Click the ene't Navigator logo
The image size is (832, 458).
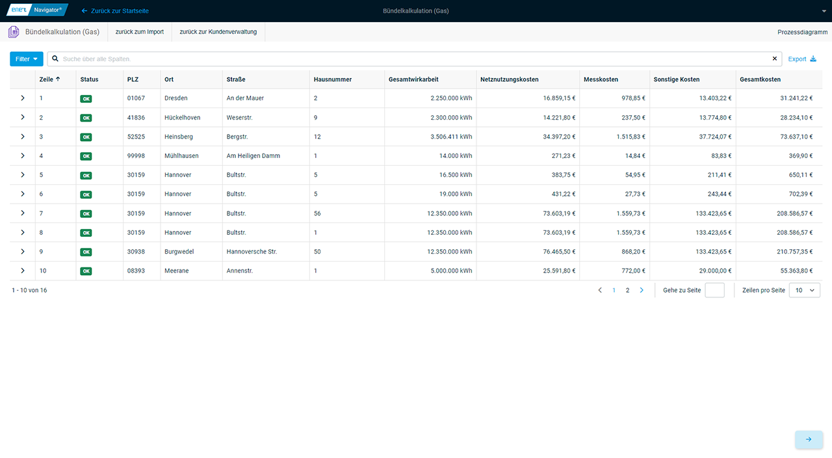(37, 10)
